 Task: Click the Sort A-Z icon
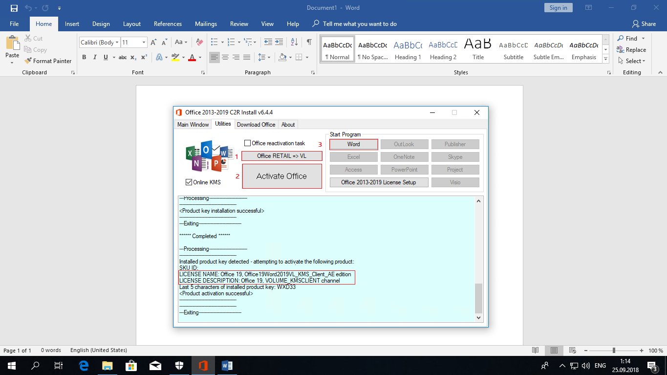click(x=294, y=43)
